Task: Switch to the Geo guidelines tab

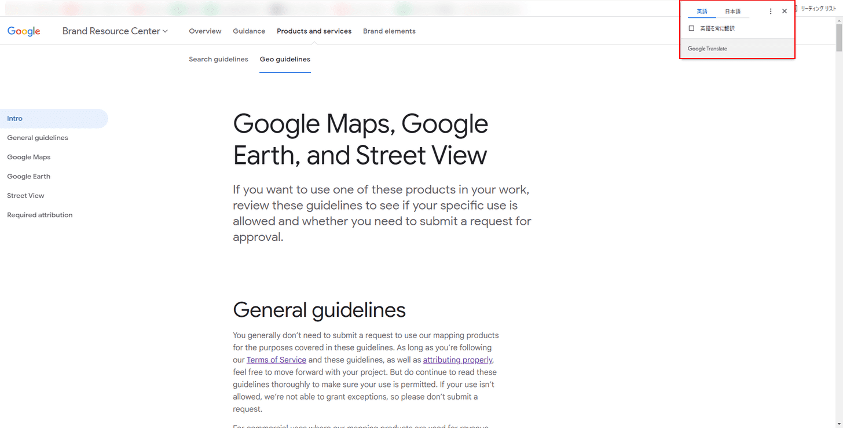Action: (285, 59)
